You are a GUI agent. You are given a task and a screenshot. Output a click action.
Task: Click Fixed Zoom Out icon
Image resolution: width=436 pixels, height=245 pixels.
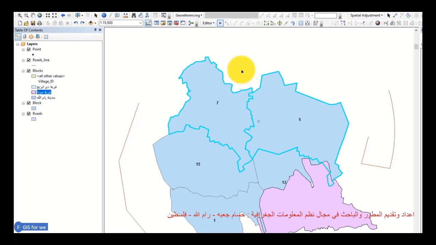click(x=54, y=15)
